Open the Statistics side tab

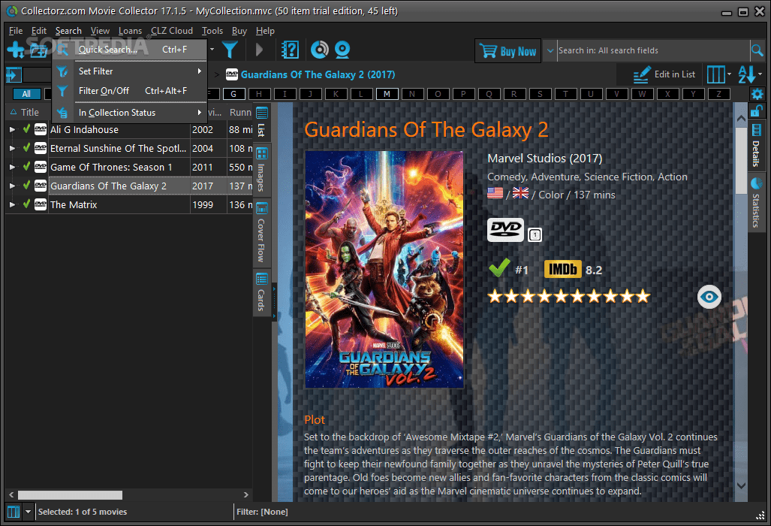tap(756, 202)
